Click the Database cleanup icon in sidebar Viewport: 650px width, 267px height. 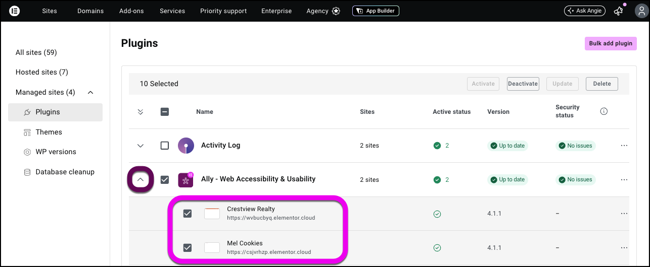pos(27,172)
